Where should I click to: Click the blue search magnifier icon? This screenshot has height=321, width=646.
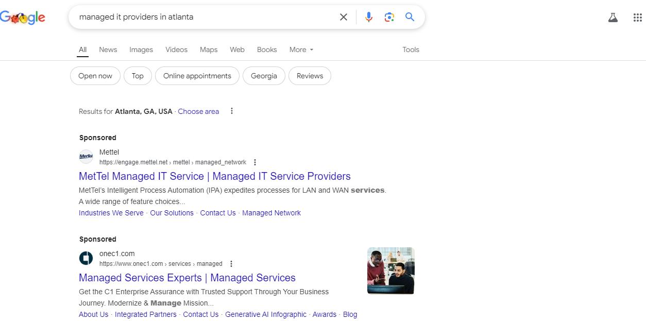[x=410, y=17]
